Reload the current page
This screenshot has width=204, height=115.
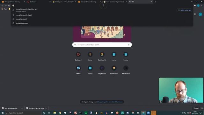(x=9, y=6)
